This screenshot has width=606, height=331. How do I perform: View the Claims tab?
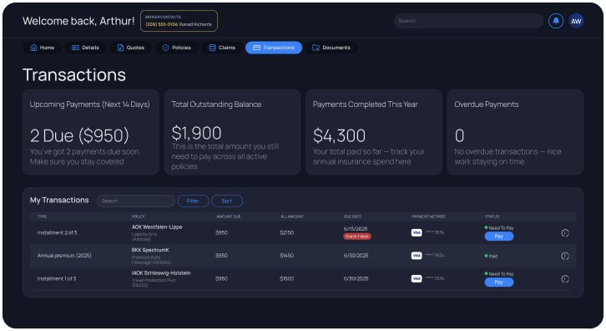pos(222,48)
